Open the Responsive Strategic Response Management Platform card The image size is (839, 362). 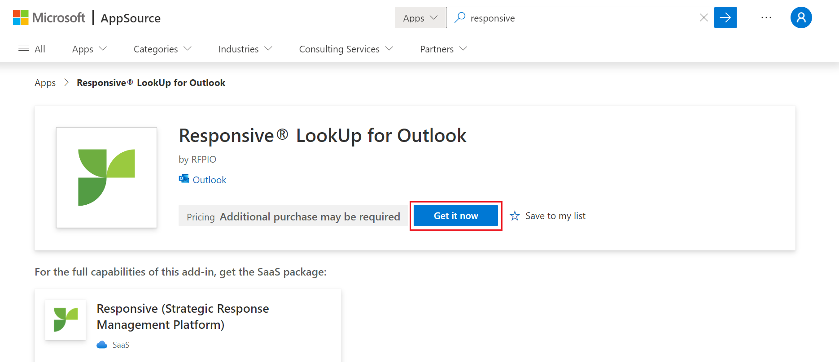188,325
